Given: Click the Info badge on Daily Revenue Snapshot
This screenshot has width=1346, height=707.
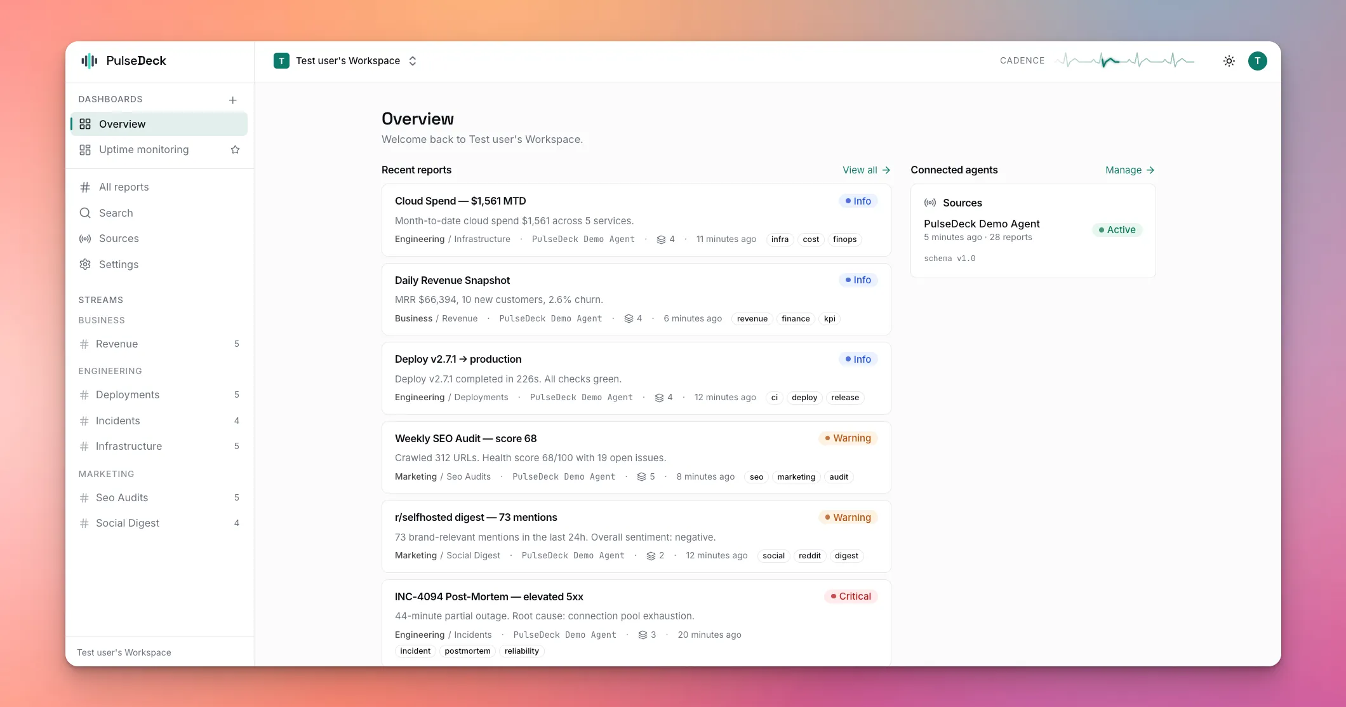Looking at the screenshot, I should 858,280.
